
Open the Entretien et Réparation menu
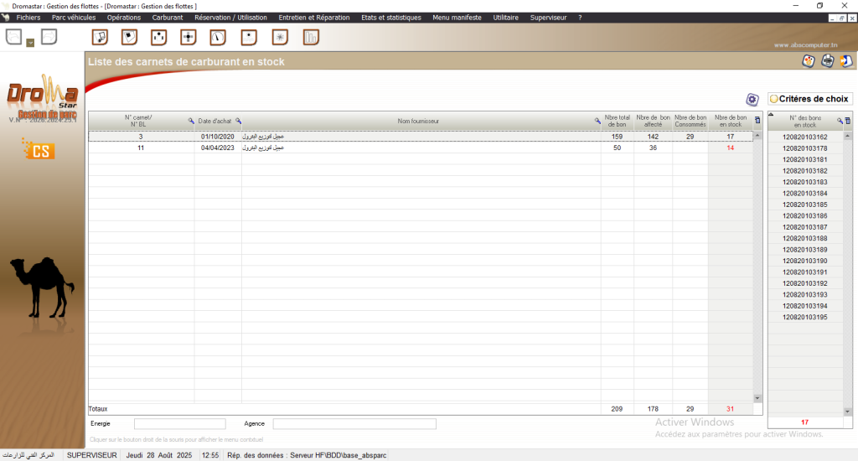tap(313, 18)
